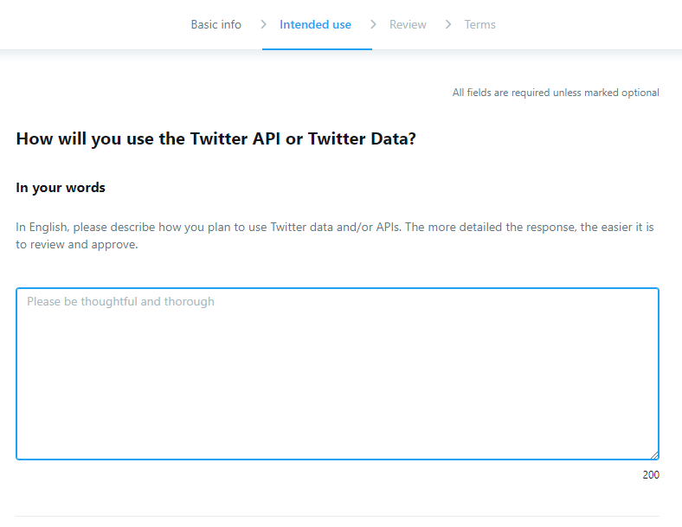Click the chevron between Review and Terms

point(448,24)
